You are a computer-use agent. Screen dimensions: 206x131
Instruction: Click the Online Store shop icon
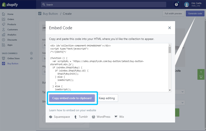point(4,58)
